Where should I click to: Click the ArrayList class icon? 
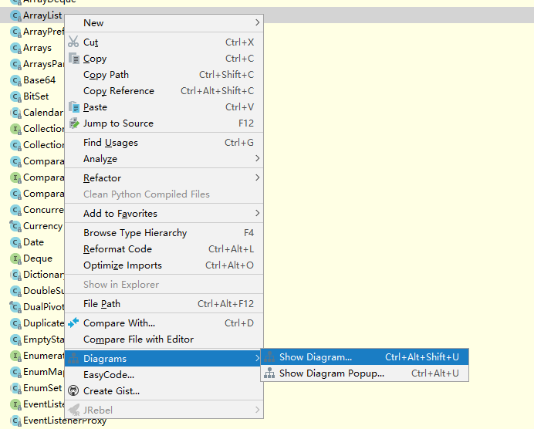pyautogui.click(x=15, y=15)
